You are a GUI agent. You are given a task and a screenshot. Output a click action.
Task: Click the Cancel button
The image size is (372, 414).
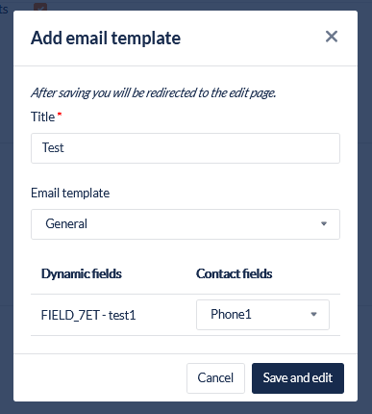point(215,378)
